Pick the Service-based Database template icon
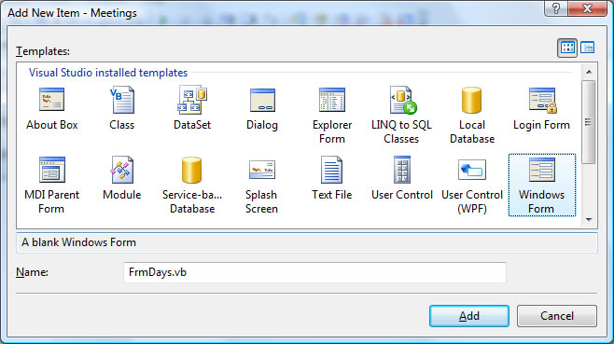 tap(192, 170)
